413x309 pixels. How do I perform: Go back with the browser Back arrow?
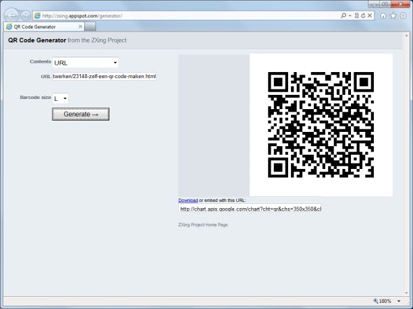(x=11, y=15)
